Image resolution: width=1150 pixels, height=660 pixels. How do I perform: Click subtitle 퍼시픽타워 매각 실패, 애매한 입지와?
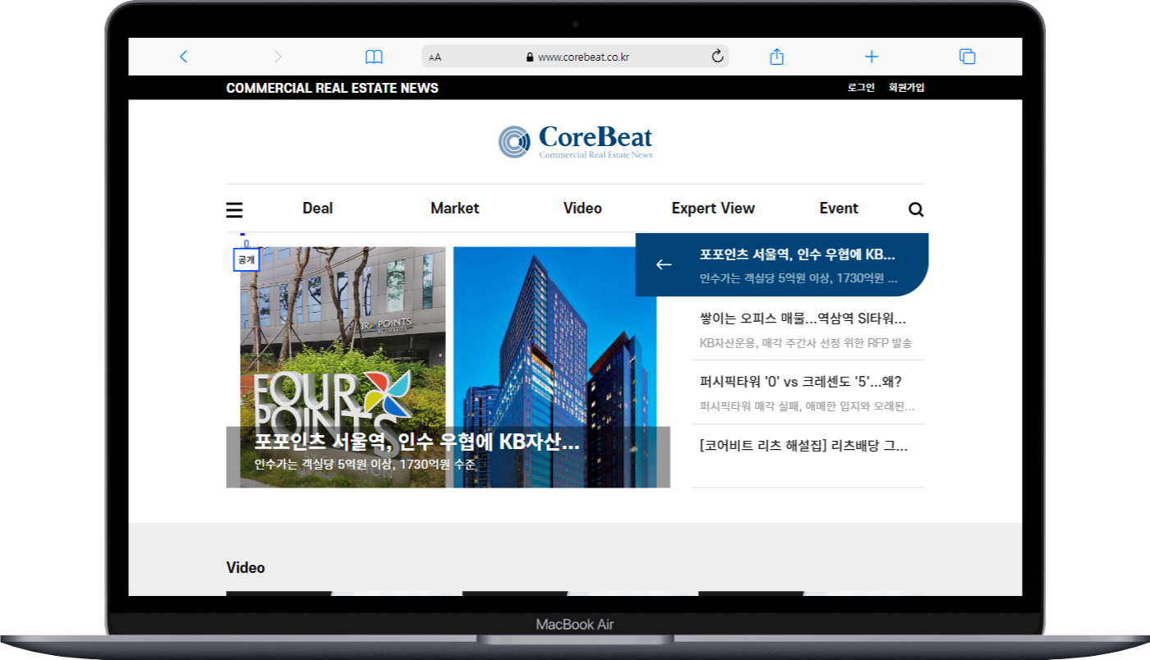tap(807, 406)
